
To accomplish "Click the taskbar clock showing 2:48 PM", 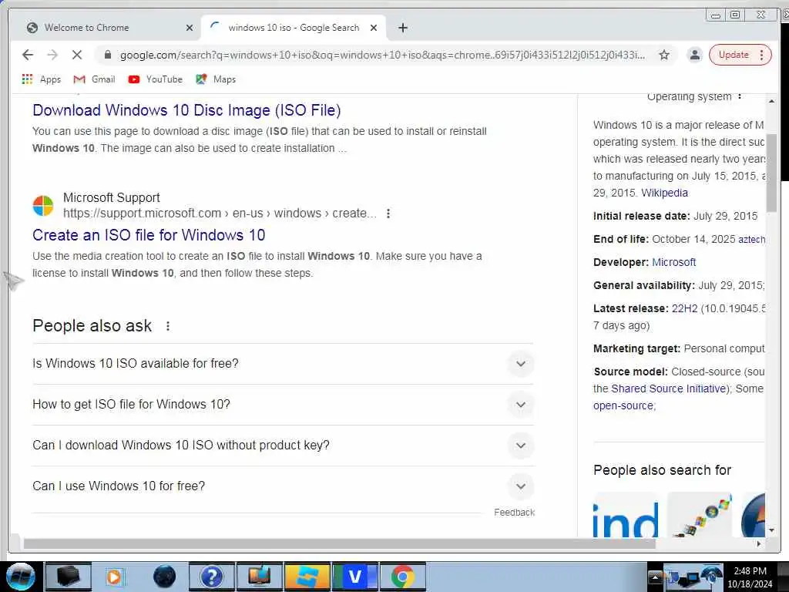I will [750, 577].
